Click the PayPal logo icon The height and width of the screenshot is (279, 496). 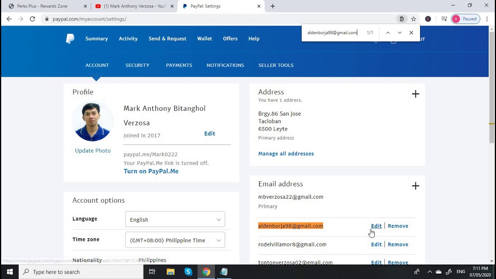(70, 38)
